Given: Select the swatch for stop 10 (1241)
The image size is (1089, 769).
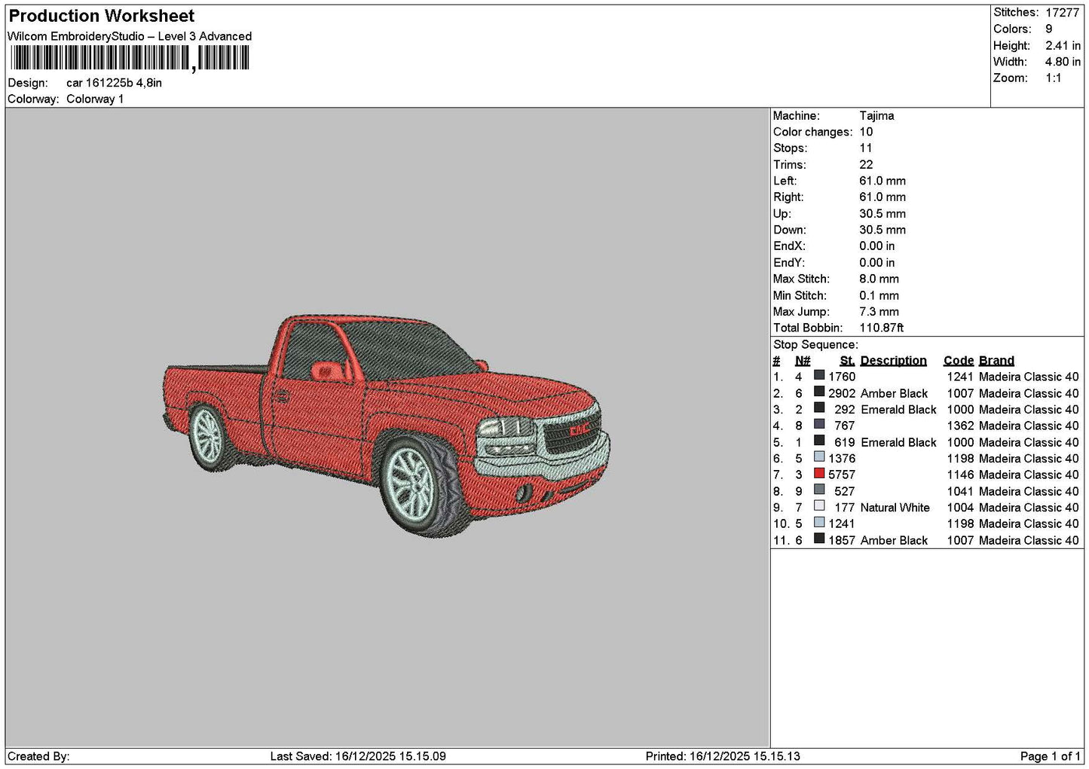Looking at the screenshot, I should click(x=819, y=522).
